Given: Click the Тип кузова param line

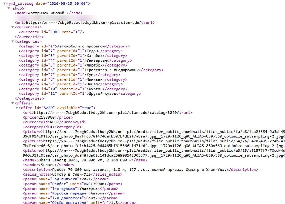Looking at the screenshot, I should point(70,188).
